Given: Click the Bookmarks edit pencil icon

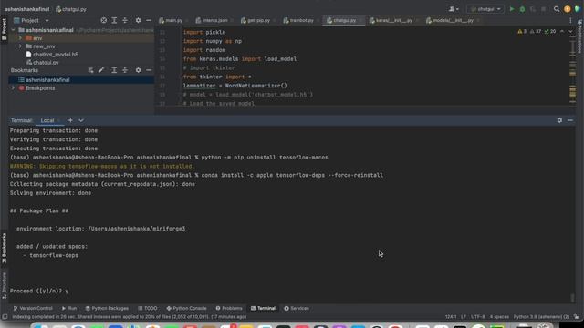Looking at the screenshot, I should 101,70.
